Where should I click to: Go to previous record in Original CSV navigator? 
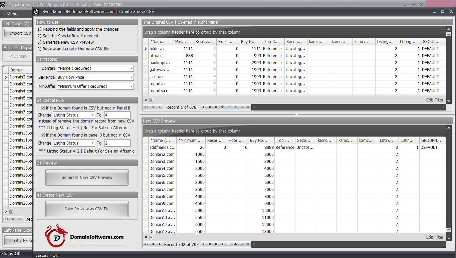click(159, 107)
